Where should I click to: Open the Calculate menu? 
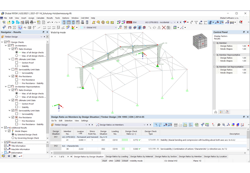pos(40,18)
